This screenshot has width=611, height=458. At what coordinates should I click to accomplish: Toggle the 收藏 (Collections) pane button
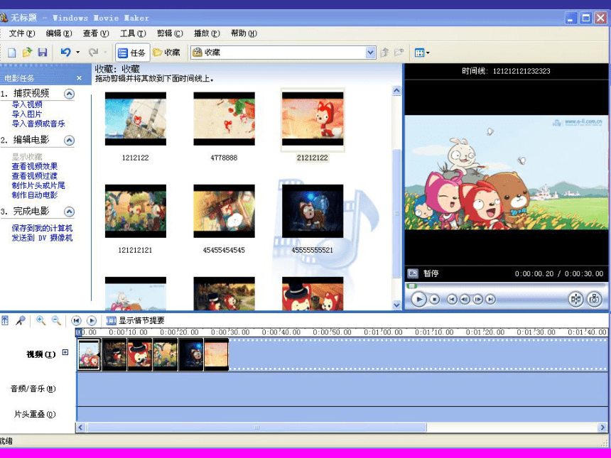tap(167, 52)
